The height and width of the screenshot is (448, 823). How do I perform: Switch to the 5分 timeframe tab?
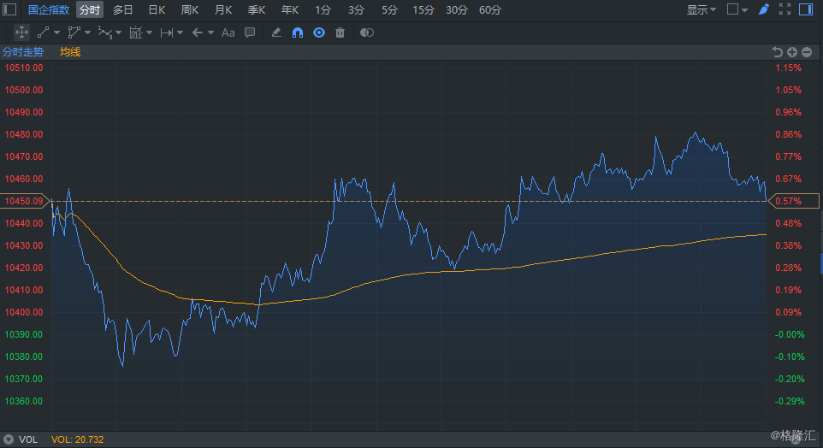tap(389, 10)
